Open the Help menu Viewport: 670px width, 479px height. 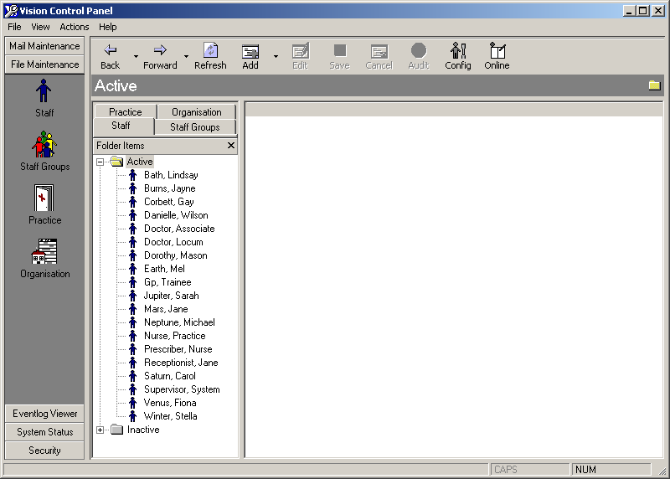coord(108,27)
